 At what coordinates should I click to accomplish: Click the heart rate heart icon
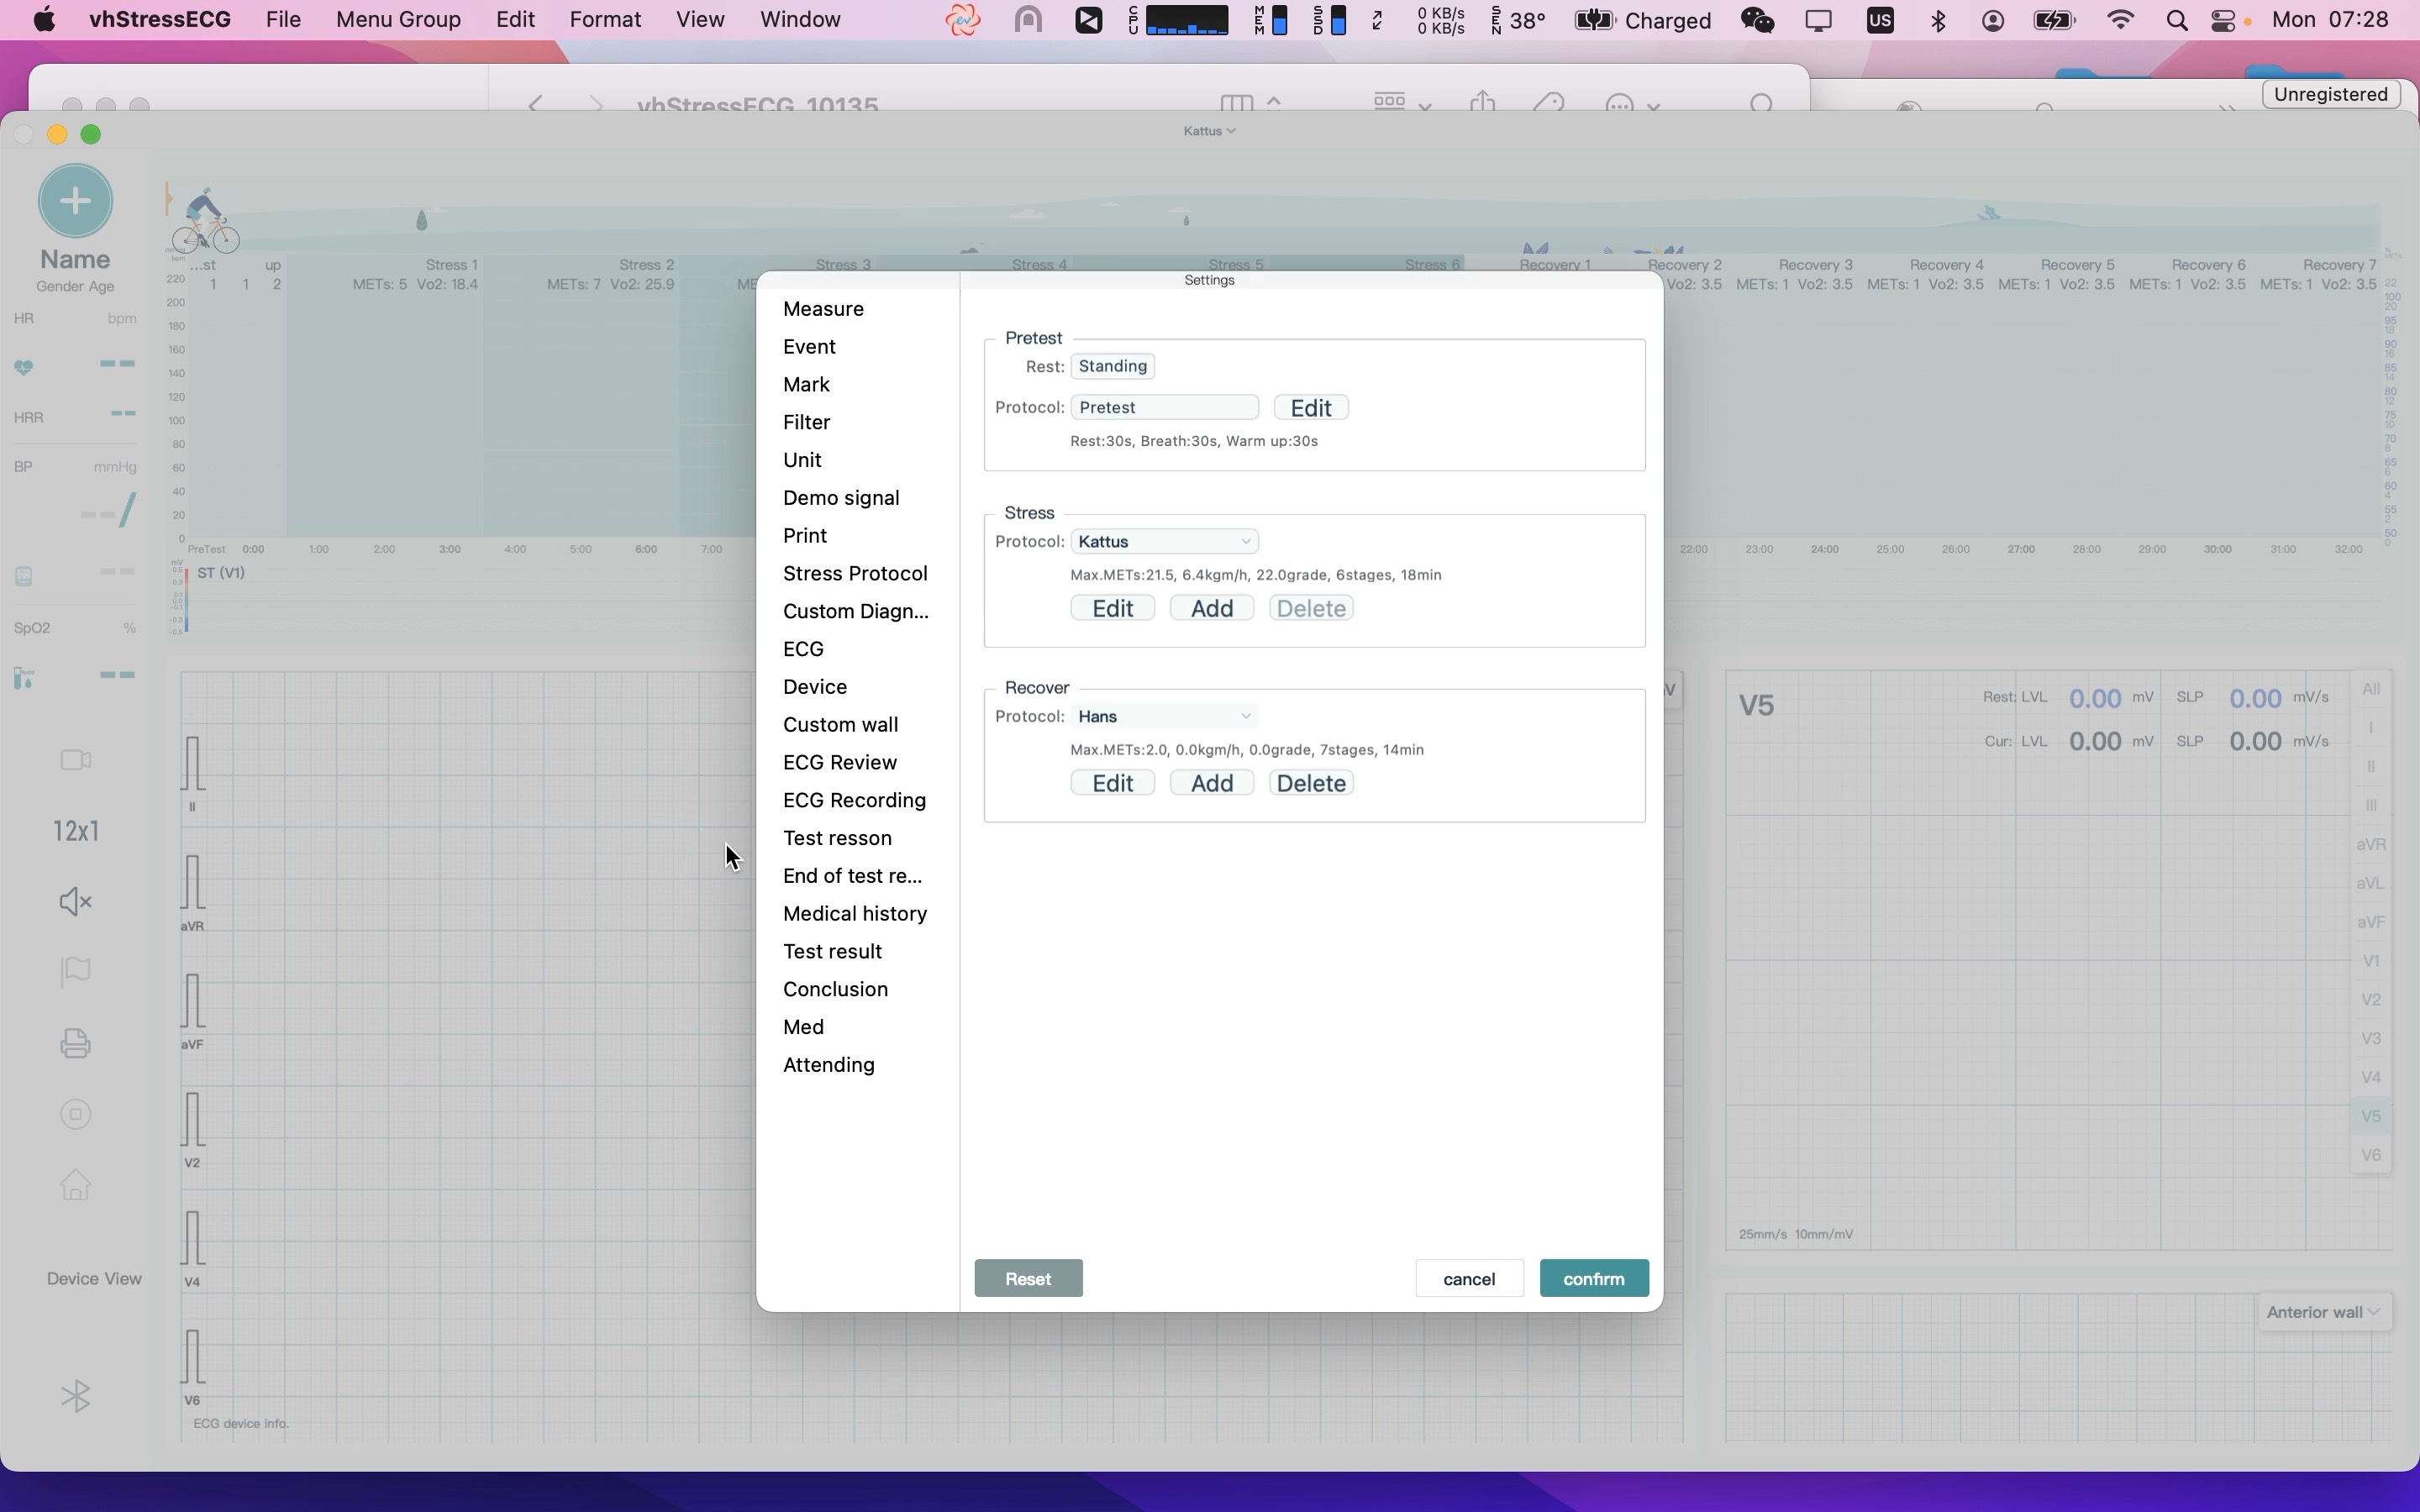coord(24,367)
